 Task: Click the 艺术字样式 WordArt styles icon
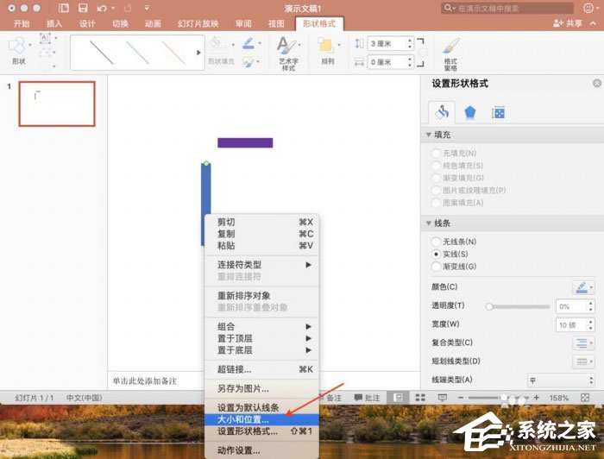coord(287,53)
